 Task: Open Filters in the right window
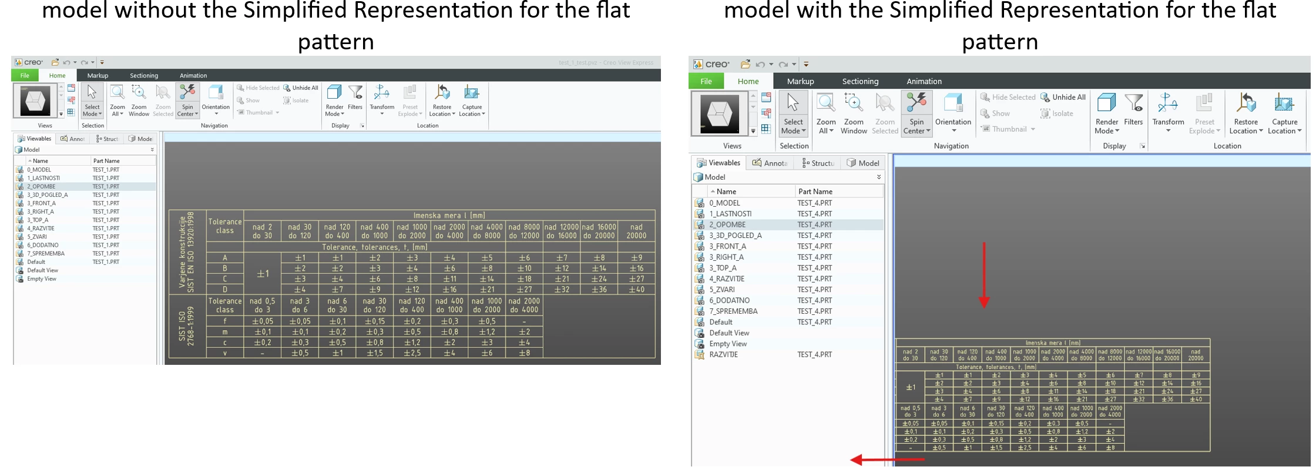(x=1133, y=109)
